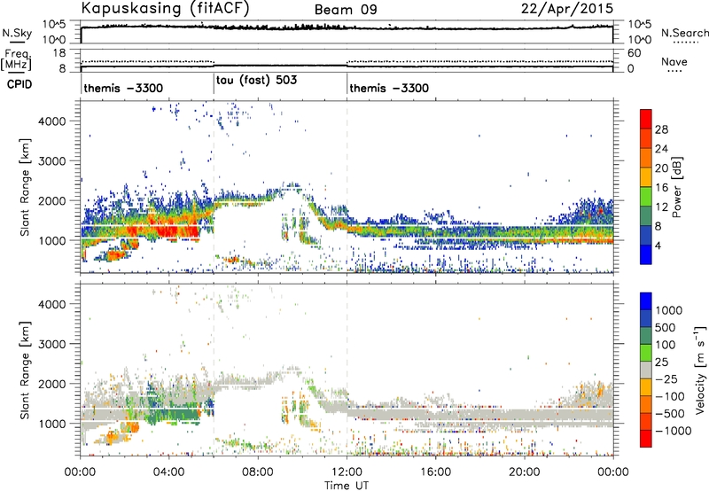Click the '04:00' time axis label
Screen dimensions: 709x491
click(x=168, y=472)
